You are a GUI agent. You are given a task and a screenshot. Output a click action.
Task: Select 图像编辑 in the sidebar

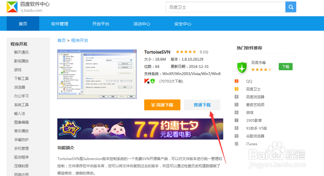click(x=21, y=122)
